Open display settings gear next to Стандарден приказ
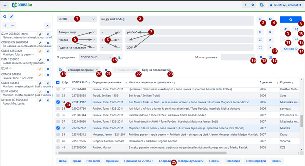Screen dimensions: 305x166 pos(106,70)
